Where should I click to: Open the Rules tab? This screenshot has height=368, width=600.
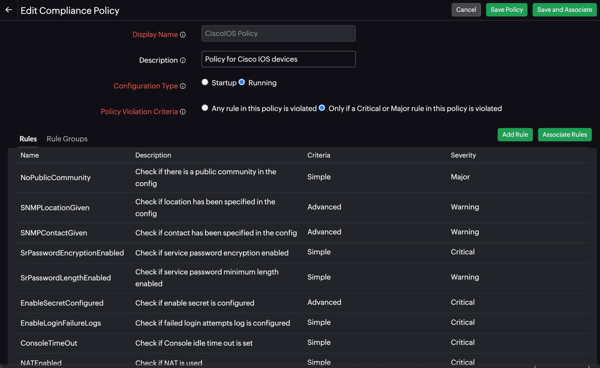point(28,139)
